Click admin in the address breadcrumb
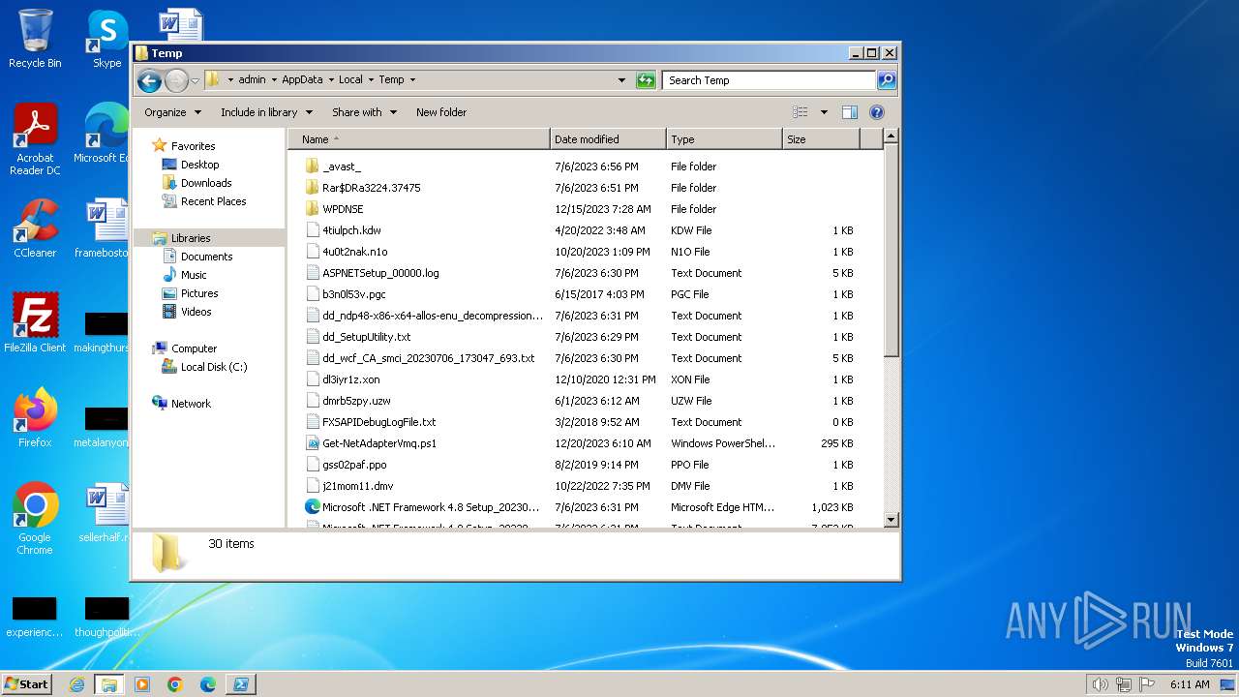 click(x=252, y=80)
